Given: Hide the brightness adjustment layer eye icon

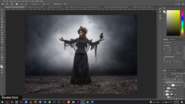Looking at the screenshot, I should [164, 85].
